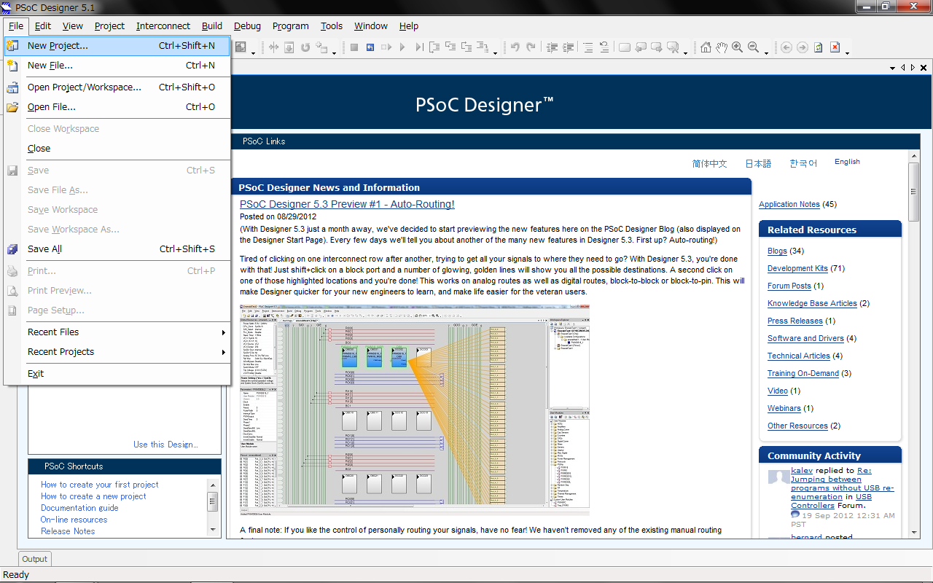Select Close in the File menu
This screenshot has height=583, width=933.
tap(117, 149)
